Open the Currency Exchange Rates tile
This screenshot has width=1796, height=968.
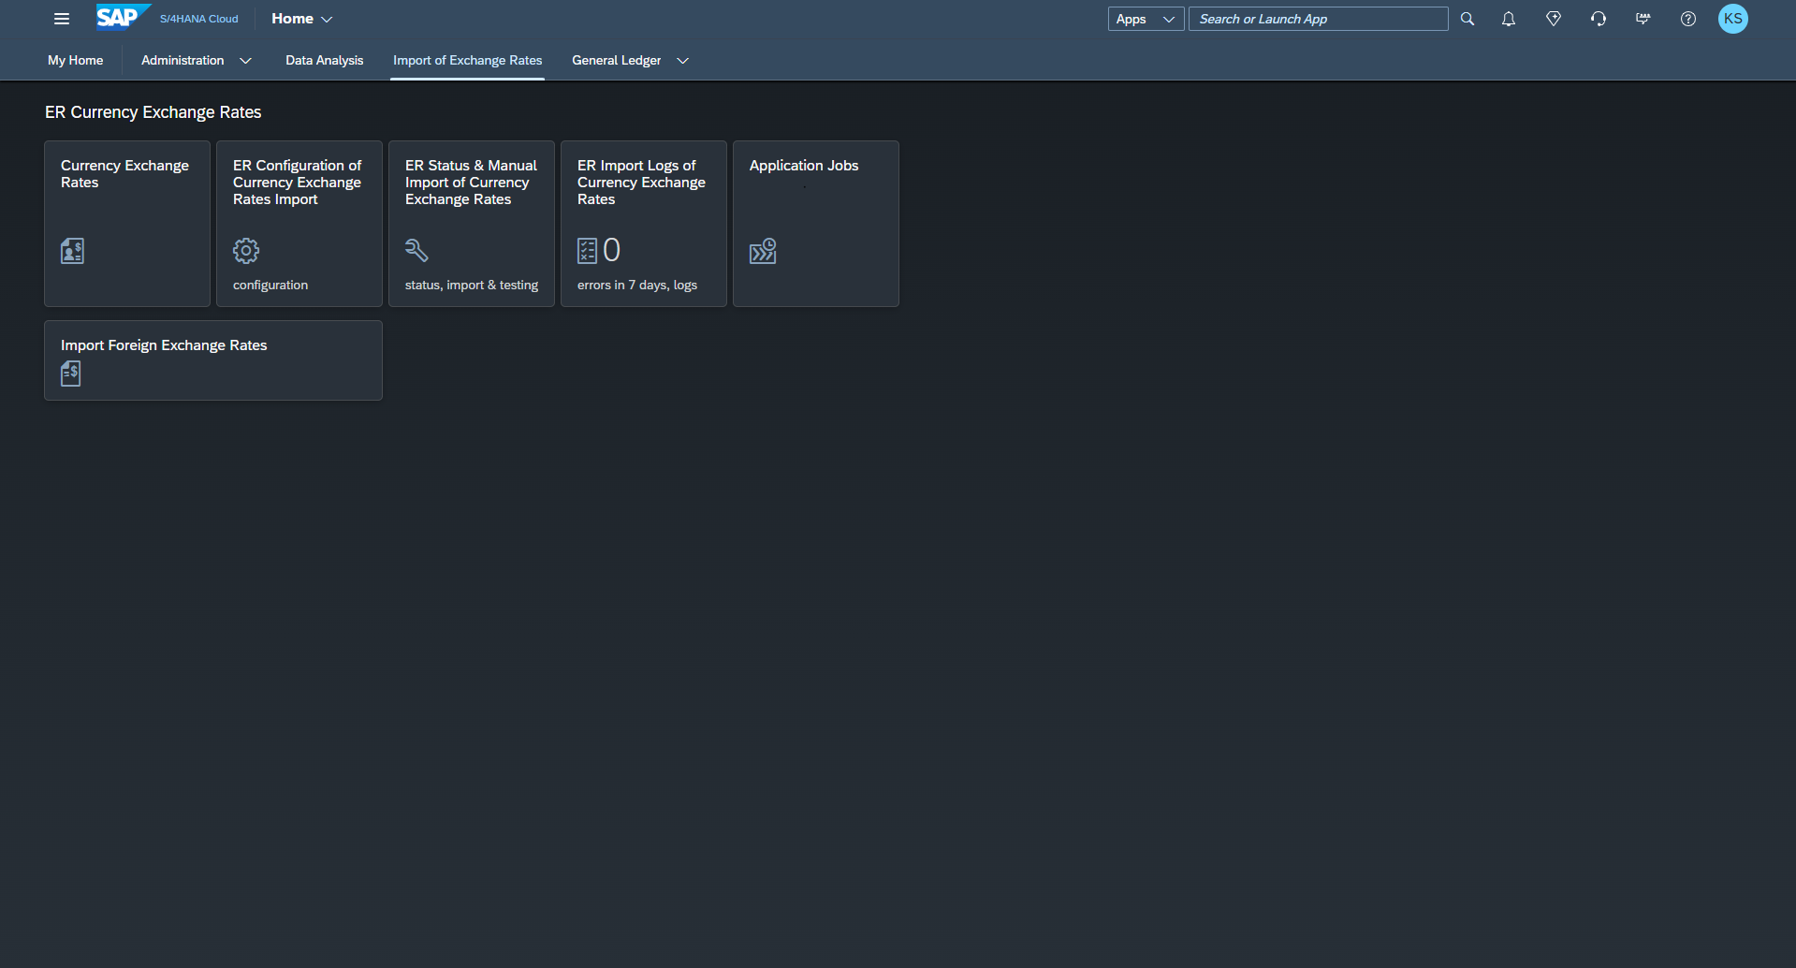coord(127,224)
